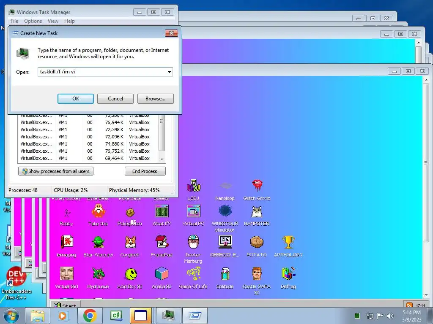Screen dimensions: 433x324
Task: Click the Windows 93 Start button
Action: pos(66,305)
